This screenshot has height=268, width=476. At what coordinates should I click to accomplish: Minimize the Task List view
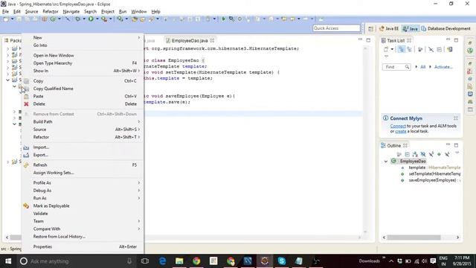(448, 39)
